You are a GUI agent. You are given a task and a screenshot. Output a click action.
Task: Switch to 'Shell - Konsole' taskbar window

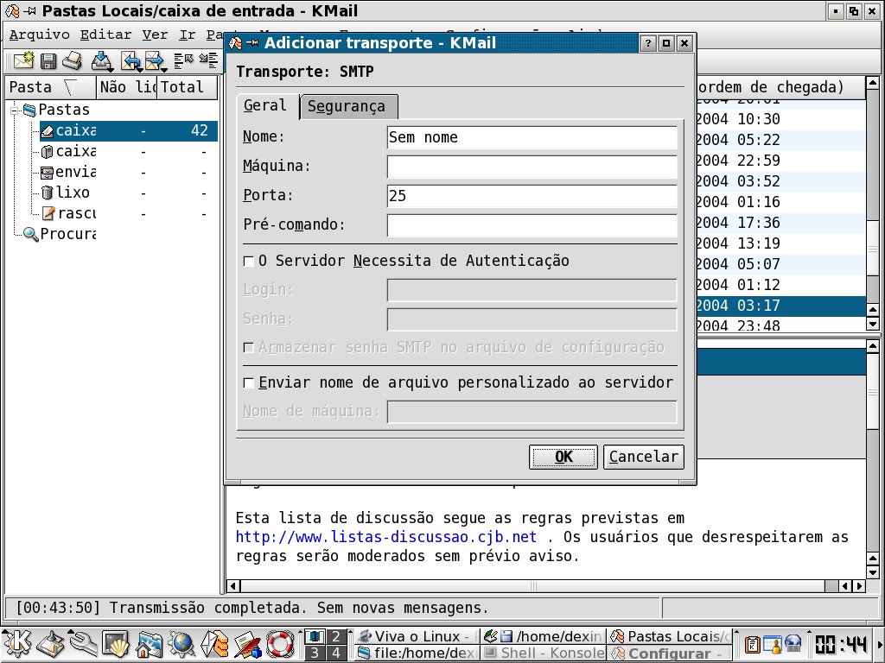[543, 653]
